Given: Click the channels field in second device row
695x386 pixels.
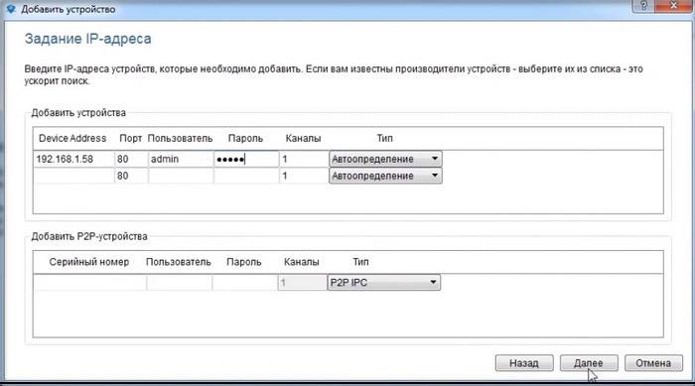Looking at the screenshot, I should (304, 176).
